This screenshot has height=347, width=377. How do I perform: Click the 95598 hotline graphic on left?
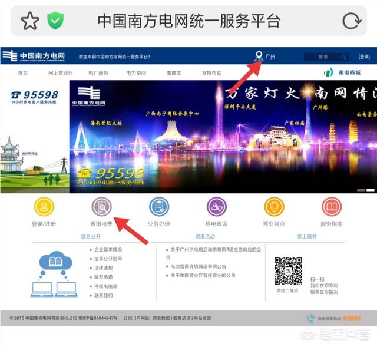(34, 97)
